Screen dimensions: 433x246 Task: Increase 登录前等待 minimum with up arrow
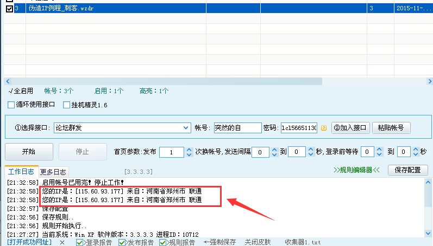click(x=379, y=150)
